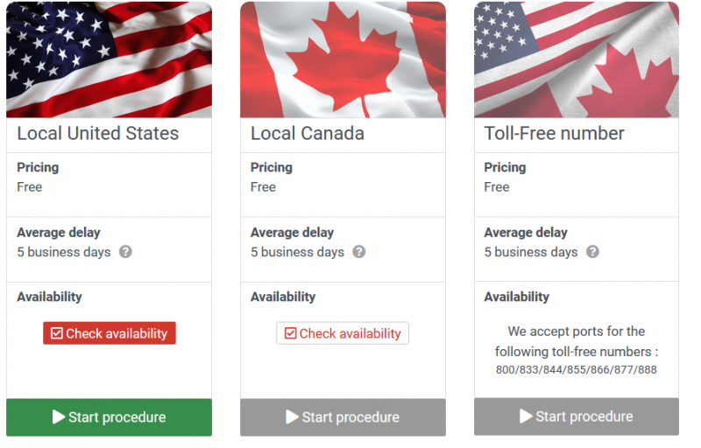Viewport: 701px width, 448px height.
Task: Click checkbox icon in white Check availability button
Action: pos(291,333)
